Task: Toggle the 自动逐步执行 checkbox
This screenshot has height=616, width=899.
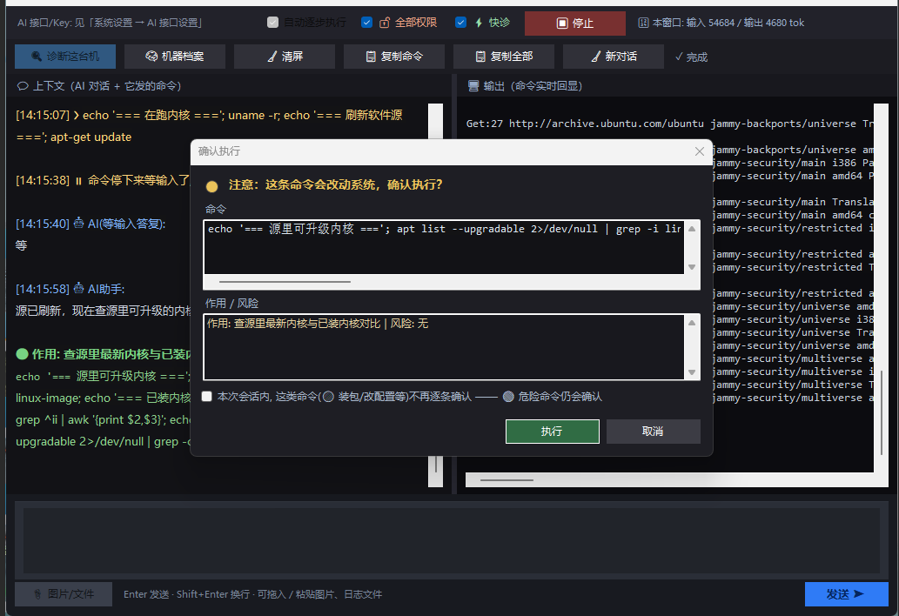Action: tap(273, 23)
